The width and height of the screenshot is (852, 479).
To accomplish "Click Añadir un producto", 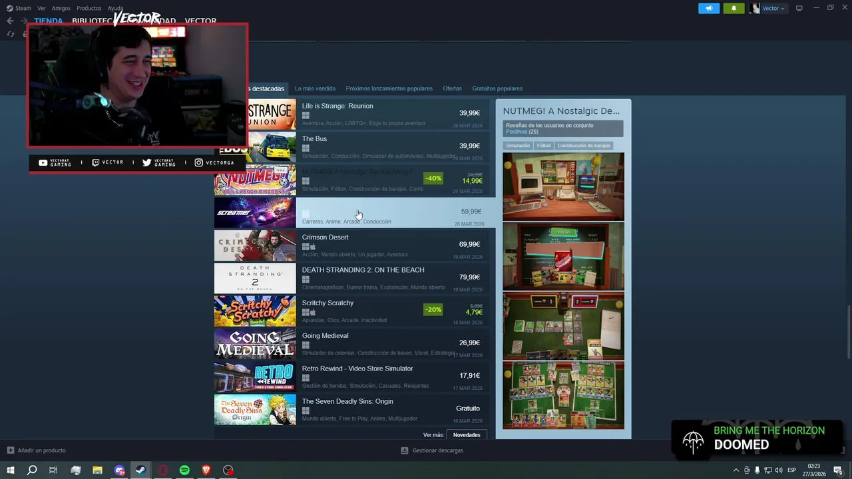I will pos(37,450).
